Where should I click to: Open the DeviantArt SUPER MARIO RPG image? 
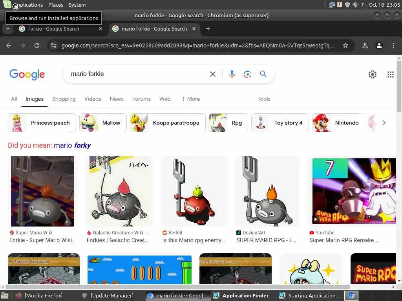pyautogui.click(x=268, y=191)
